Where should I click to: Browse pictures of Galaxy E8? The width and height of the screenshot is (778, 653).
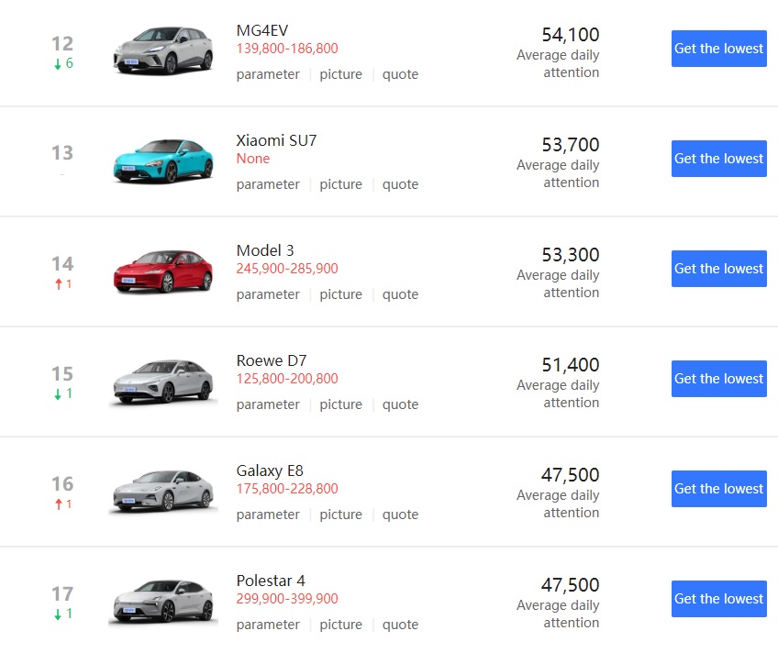(340, 515)
